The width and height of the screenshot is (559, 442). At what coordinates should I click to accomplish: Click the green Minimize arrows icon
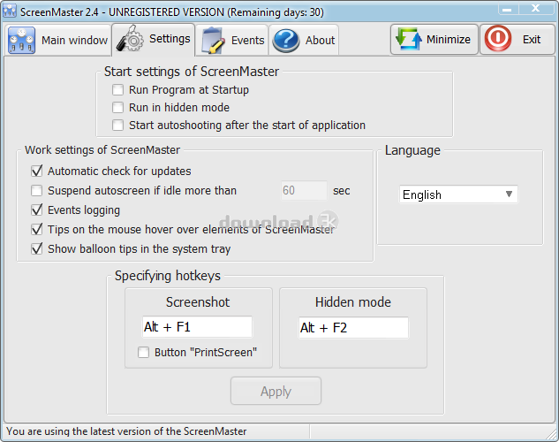pos(409,39)
